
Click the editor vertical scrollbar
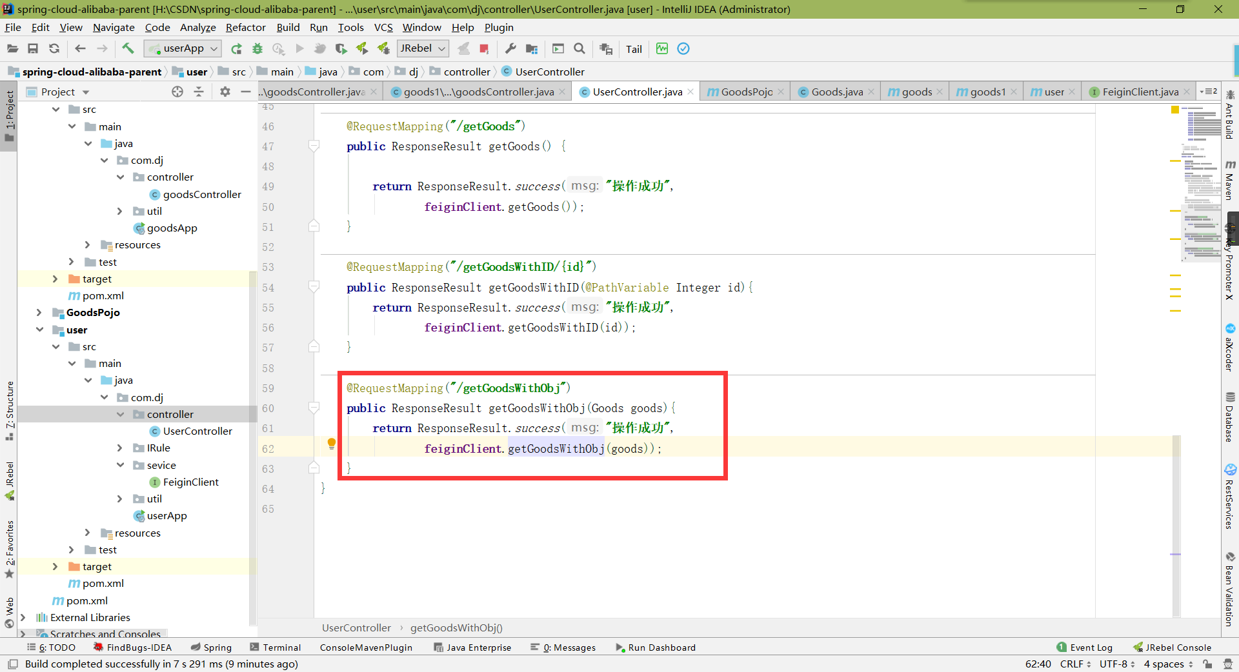coord(1176,526)
